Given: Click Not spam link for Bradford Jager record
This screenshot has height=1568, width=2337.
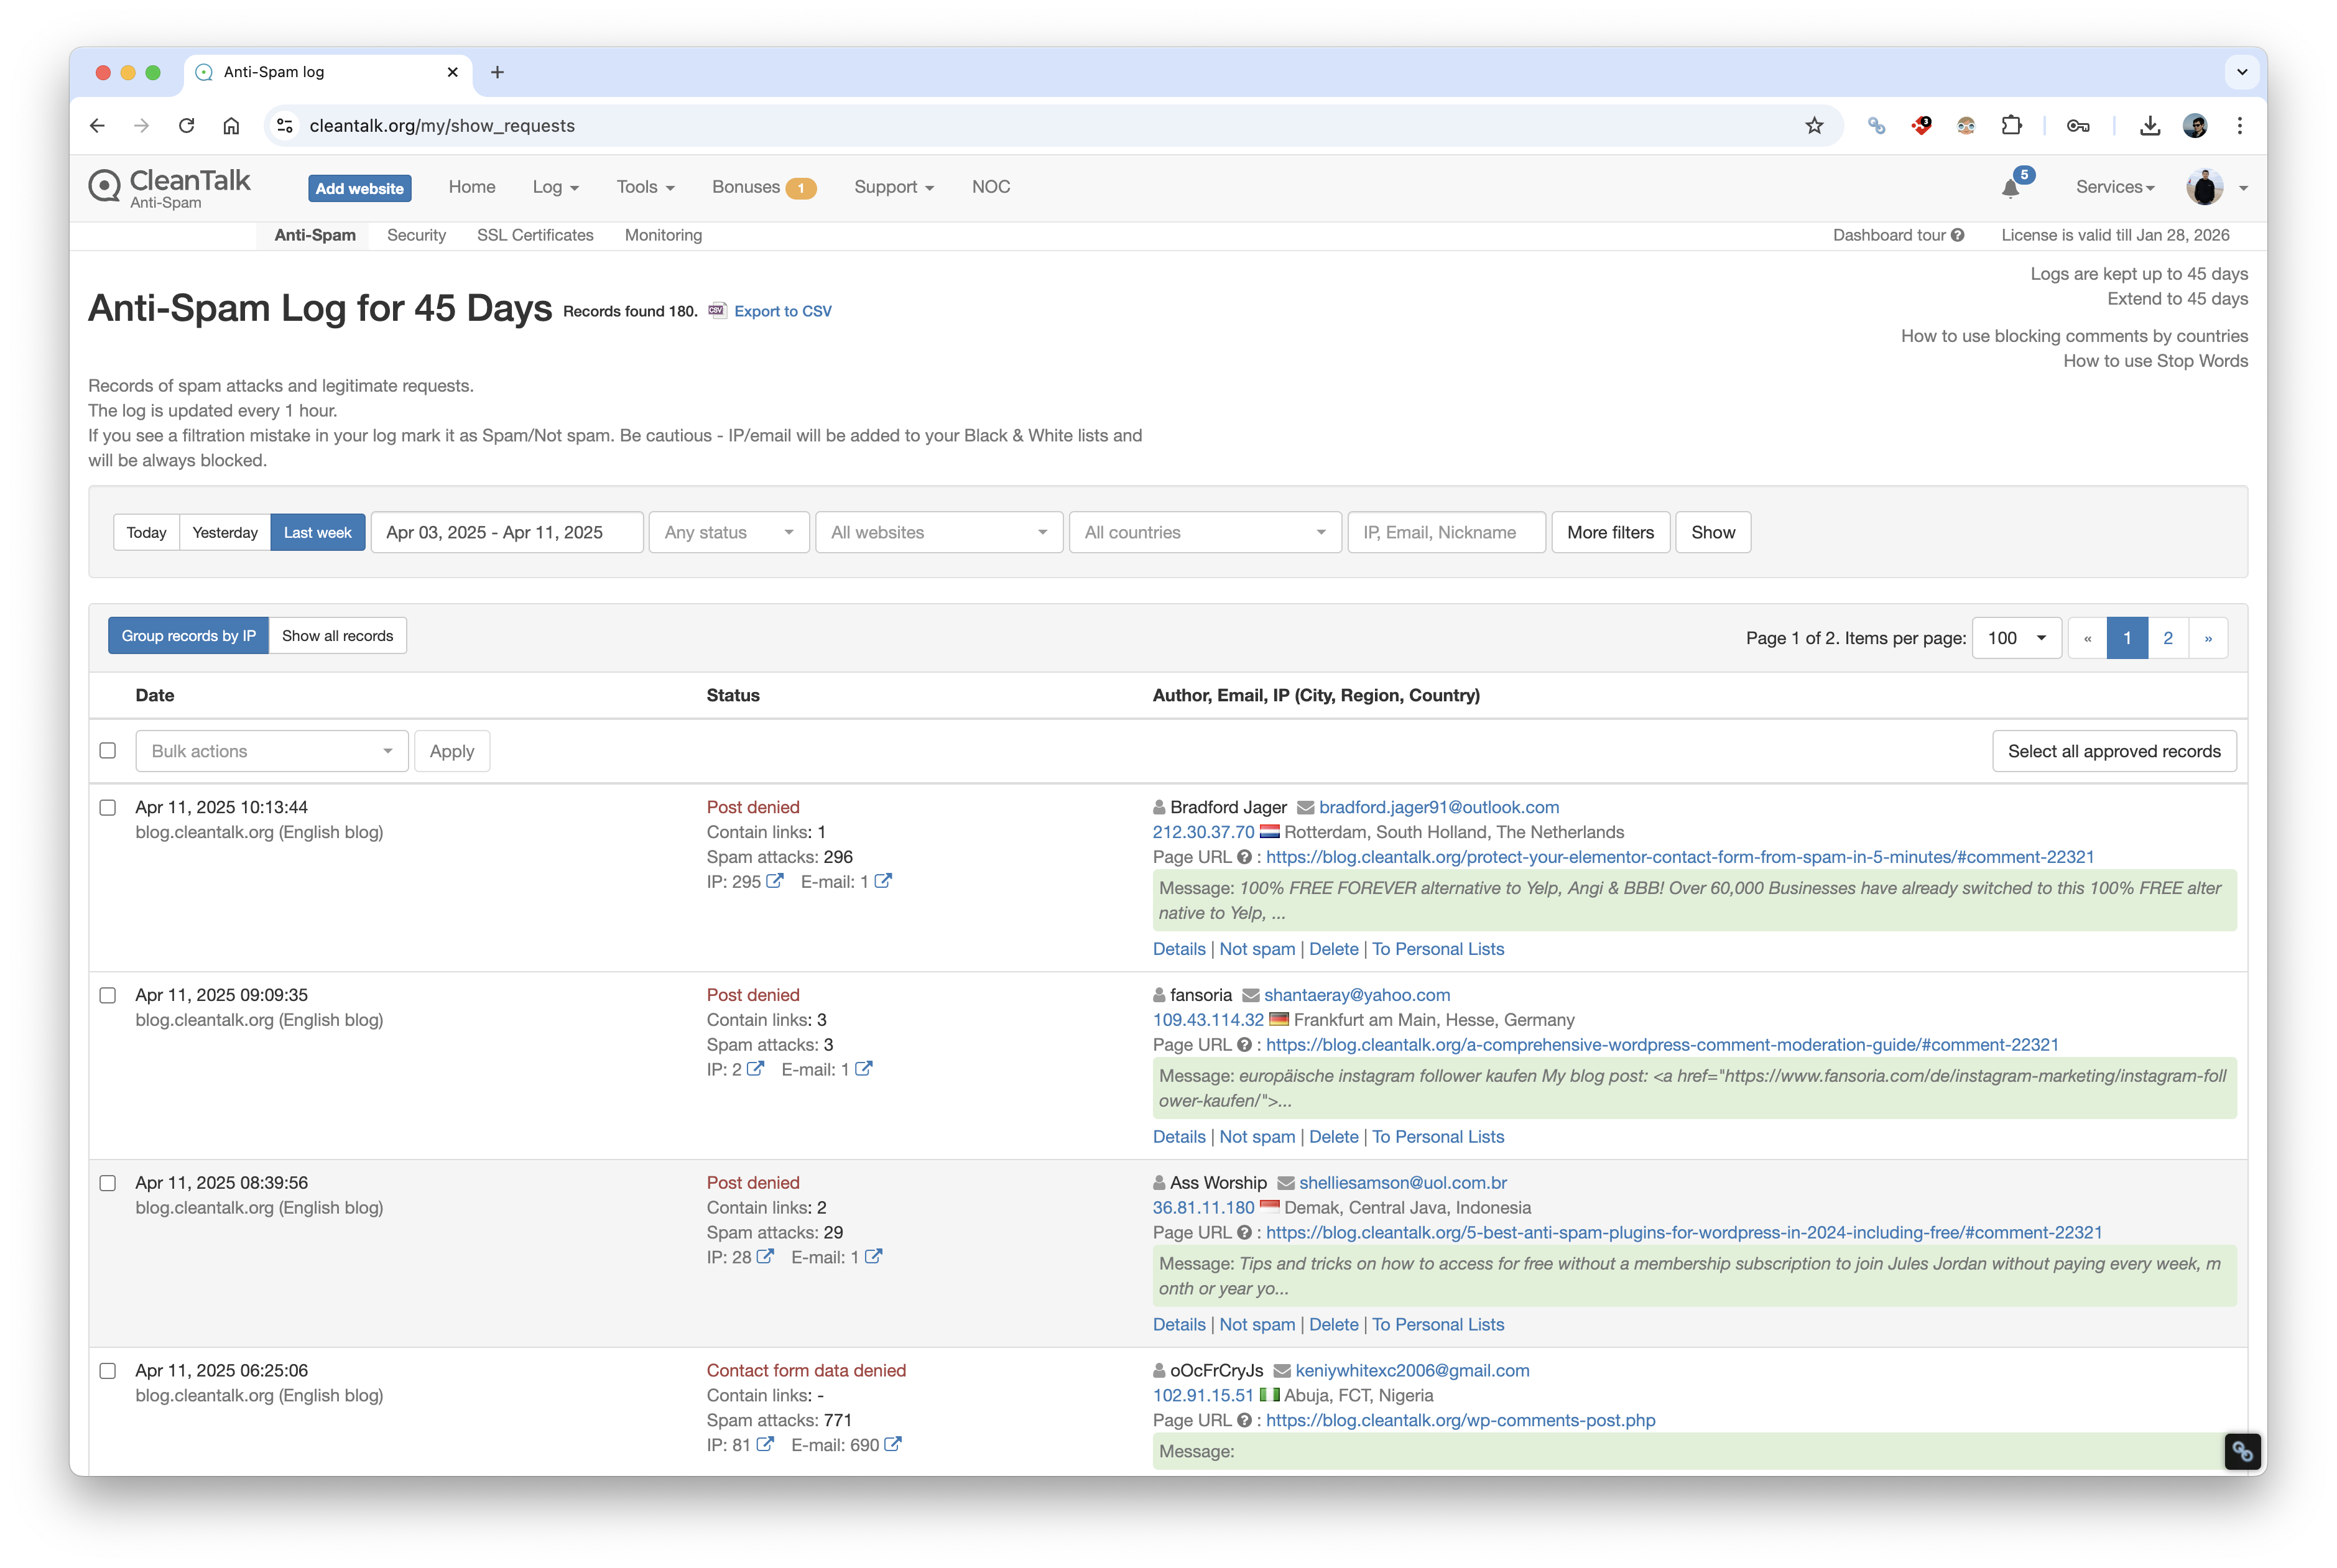Looking at the screenshot, I should [1256, 949].
